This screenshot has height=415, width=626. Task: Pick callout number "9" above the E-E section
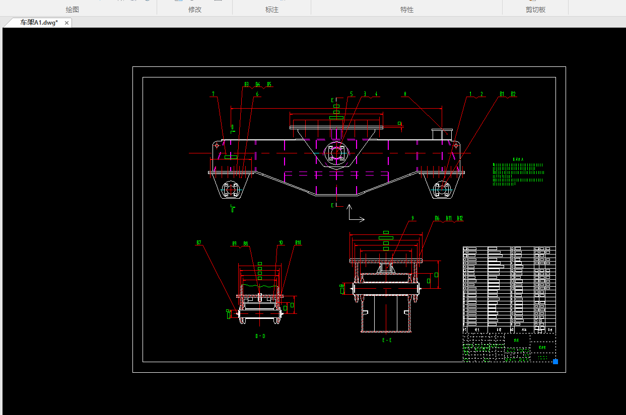(x=412, y=218)
